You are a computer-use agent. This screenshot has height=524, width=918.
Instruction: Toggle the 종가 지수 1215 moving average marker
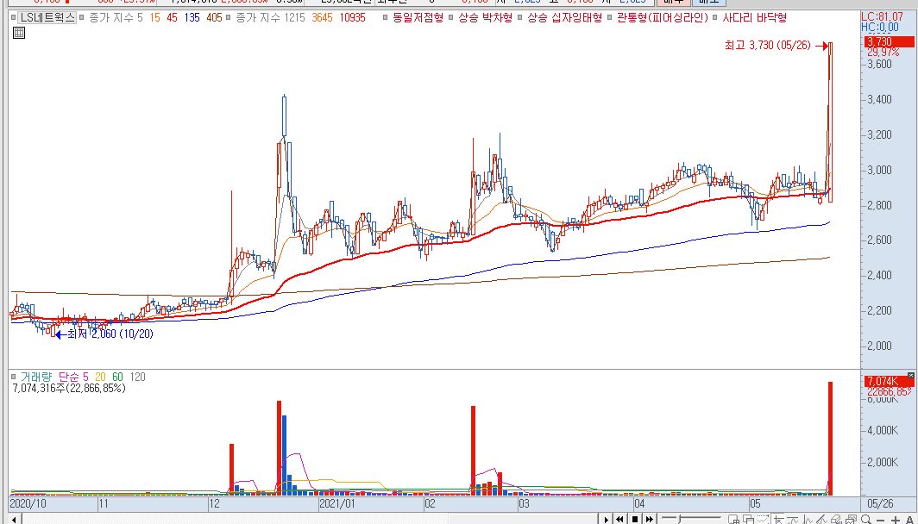tap(229, 17)
